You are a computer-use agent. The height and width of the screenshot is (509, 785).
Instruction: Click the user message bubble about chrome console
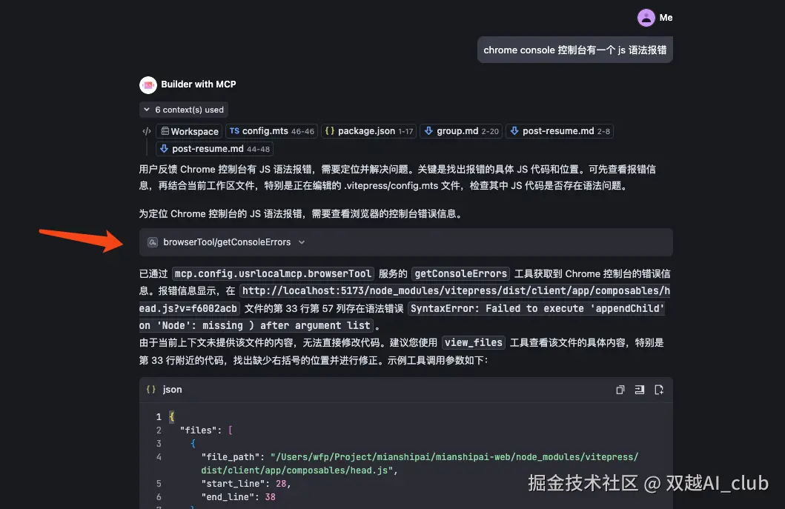point(574,50)
